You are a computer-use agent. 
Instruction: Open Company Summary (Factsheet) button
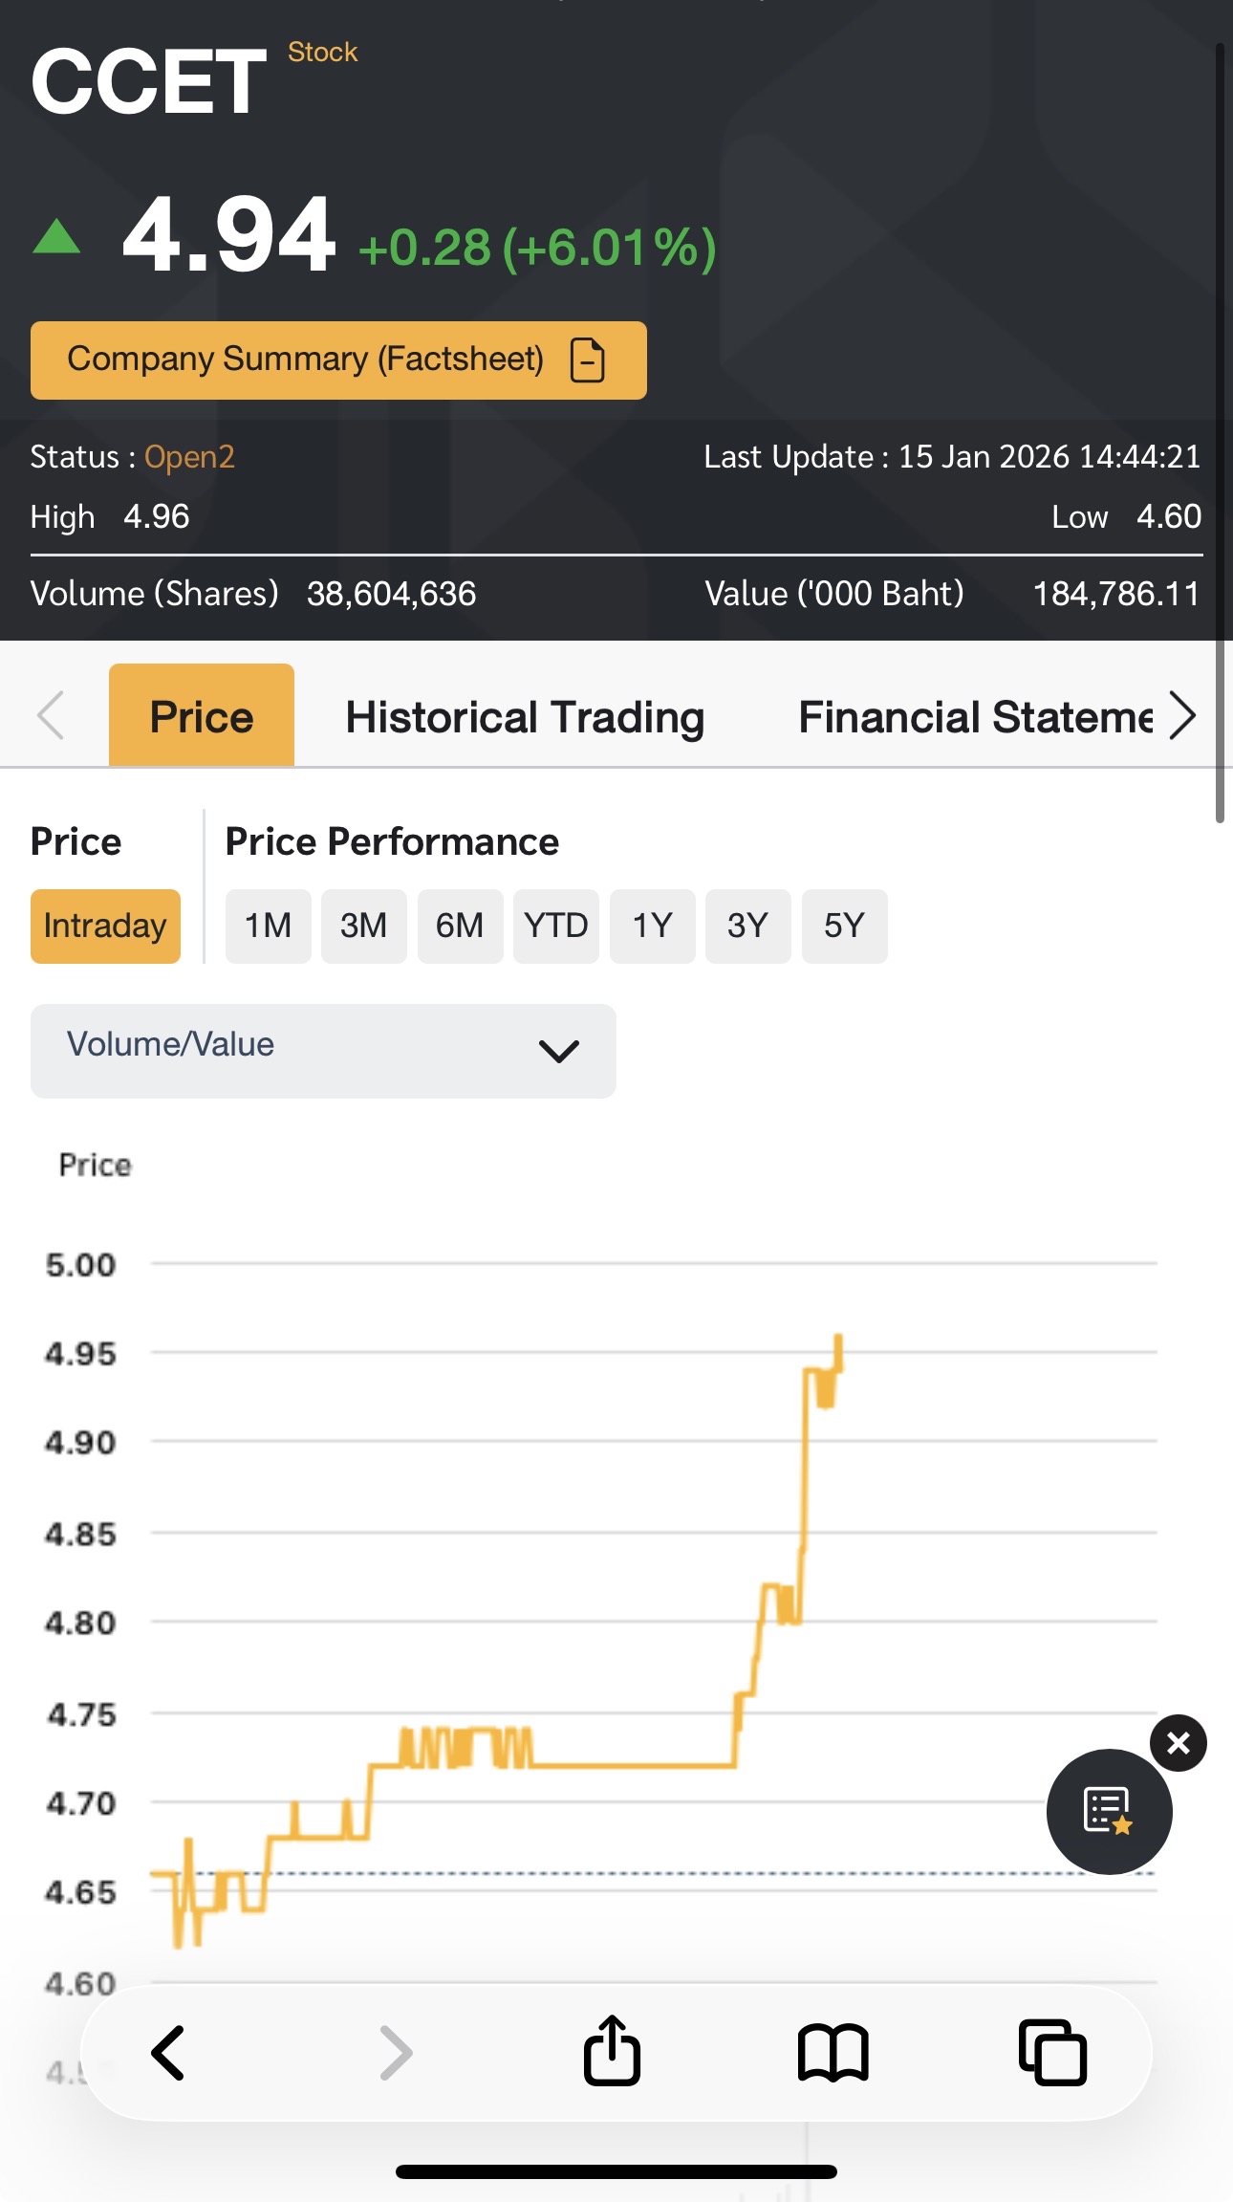338,360
